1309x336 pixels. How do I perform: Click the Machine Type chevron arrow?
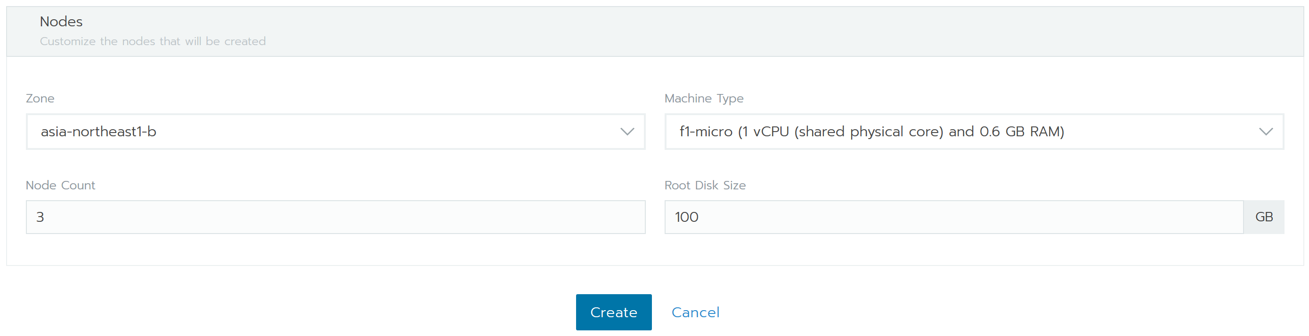(1265, 132)
